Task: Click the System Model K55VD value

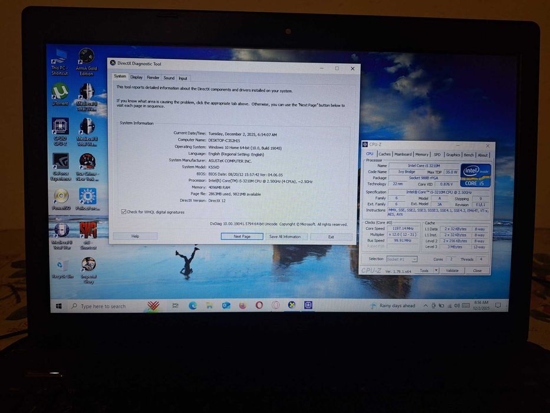Action: pos(213,168)
